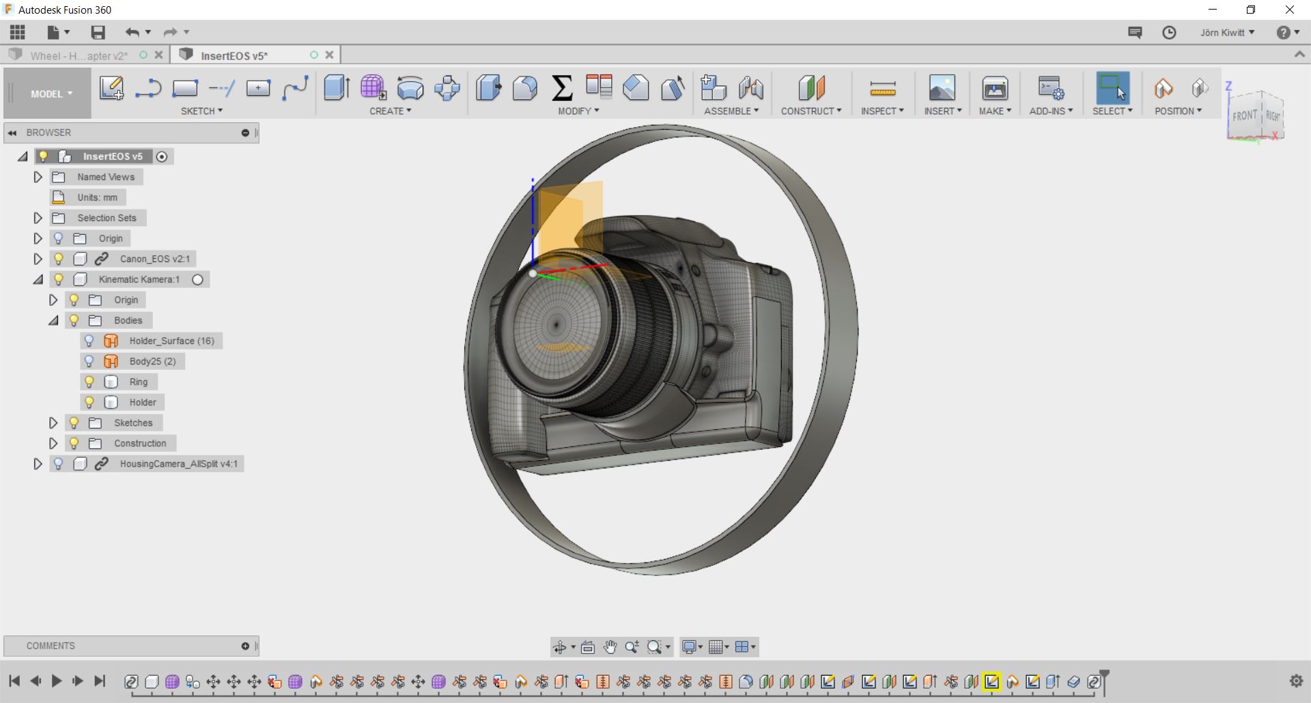Viewport: 1311px width, 703px height.
Task: Click the Create Sketch icon
Action: click(x=111, y=89)
